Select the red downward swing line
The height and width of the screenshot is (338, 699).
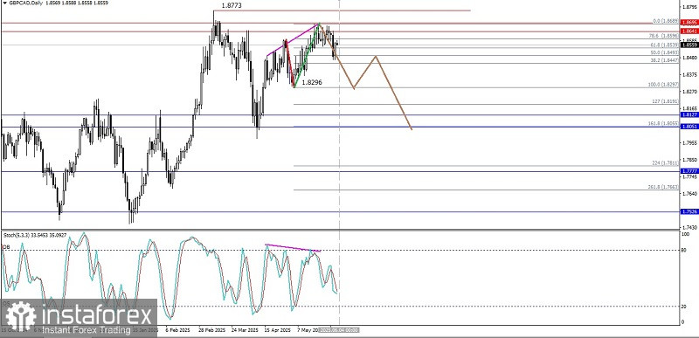pos(290,63)
